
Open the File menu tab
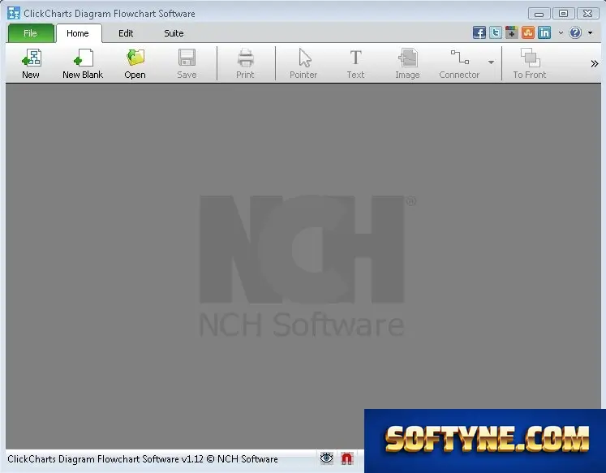[31, 33]
